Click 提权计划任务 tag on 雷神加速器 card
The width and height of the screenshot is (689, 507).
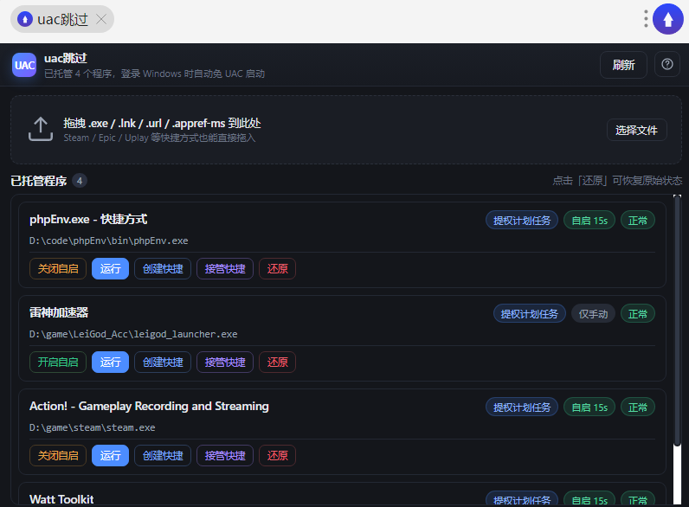(x=530, y=314)
